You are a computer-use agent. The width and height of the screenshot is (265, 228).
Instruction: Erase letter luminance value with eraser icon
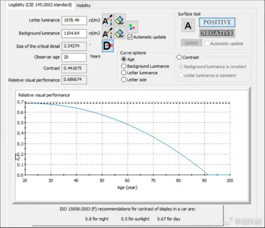tap(120, 20)
